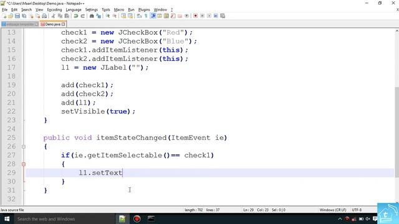Collapse the red fold marker at line 28
399x224 pixels.
(x=24, y=164)
